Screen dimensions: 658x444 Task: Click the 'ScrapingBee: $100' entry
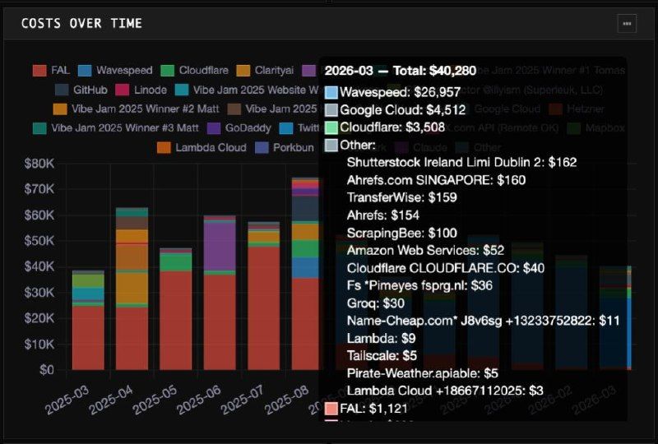coord(401,233)
